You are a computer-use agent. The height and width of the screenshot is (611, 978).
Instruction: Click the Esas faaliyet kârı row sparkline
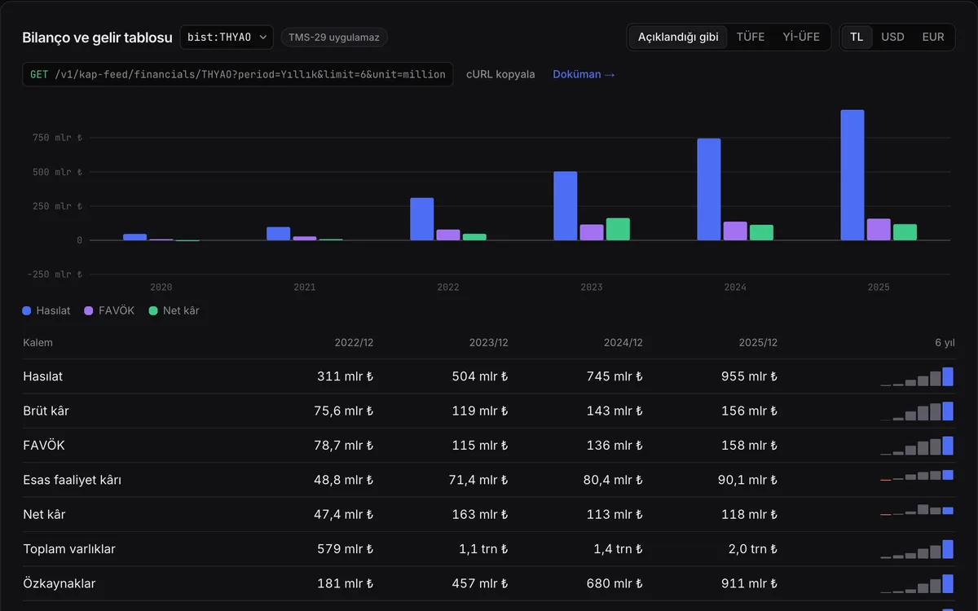point(917,476)
